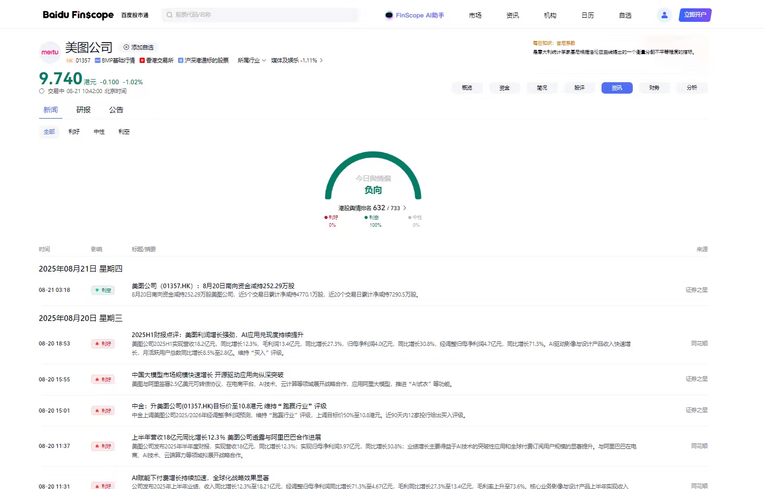Click the 利好 badge on 08-20 18:53 row
Viewport: 764px width, 489px height.
[103, 344]
